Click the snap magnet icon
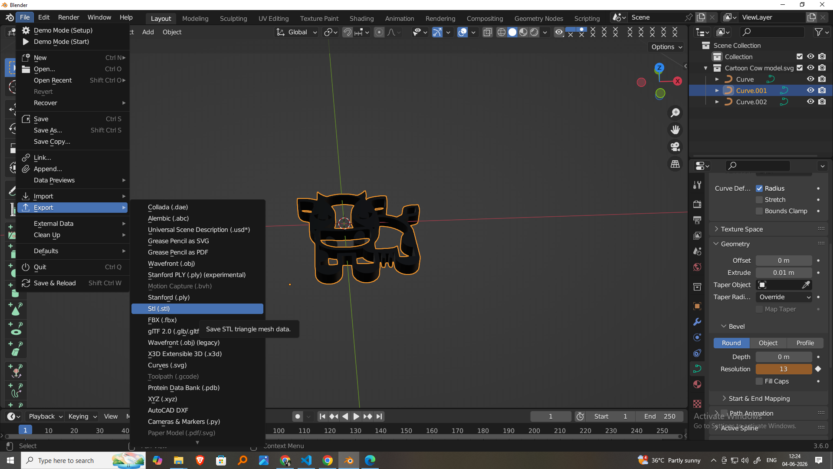833x469 pixels. pos(347,32)
